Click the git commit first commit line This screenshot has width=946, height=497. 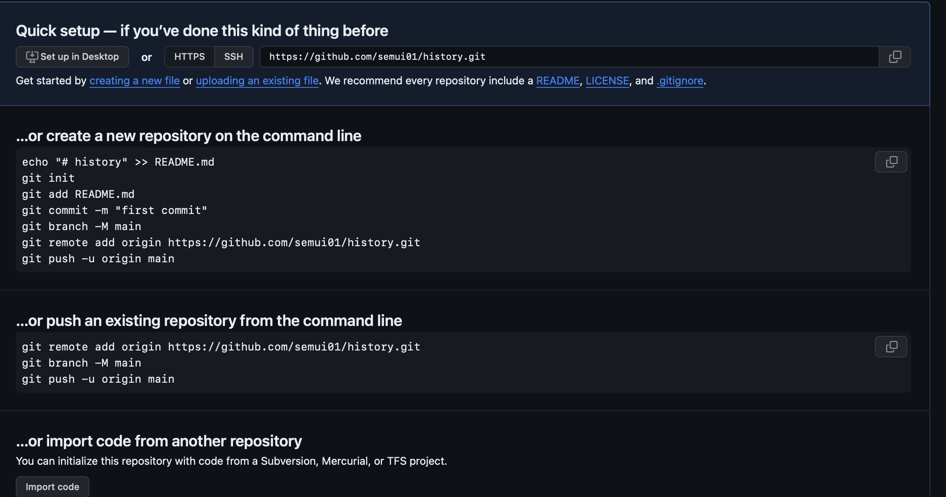[x=114, y=210]
